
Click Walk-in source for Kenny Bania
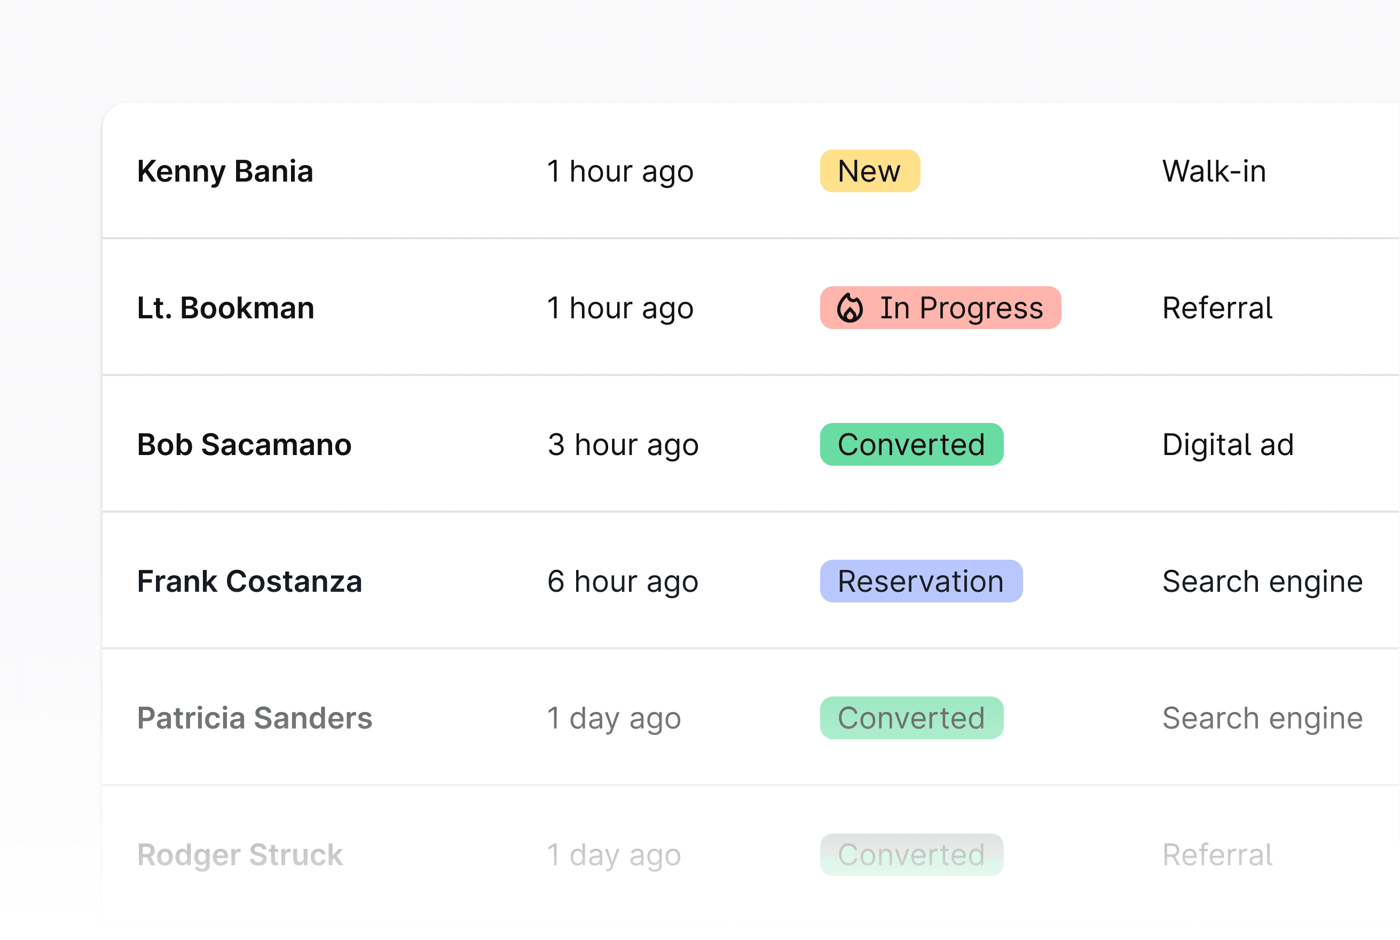[1214, 171]
